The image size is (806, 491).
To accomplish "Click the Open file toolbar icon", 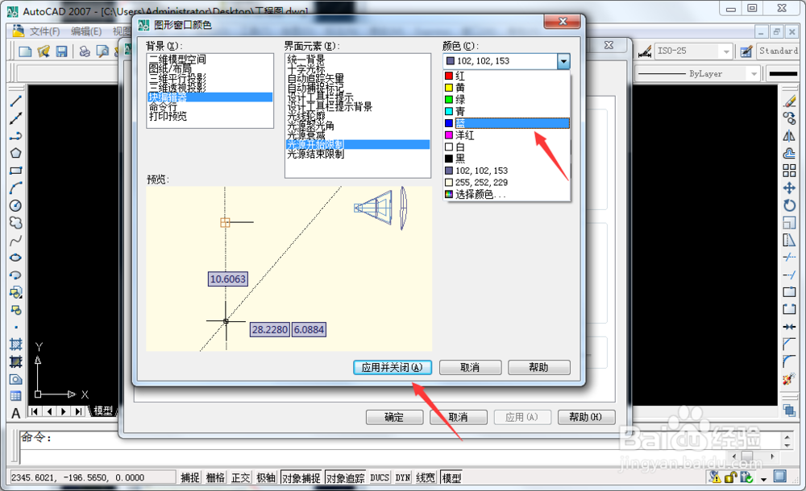I will (x=44, y=52).
